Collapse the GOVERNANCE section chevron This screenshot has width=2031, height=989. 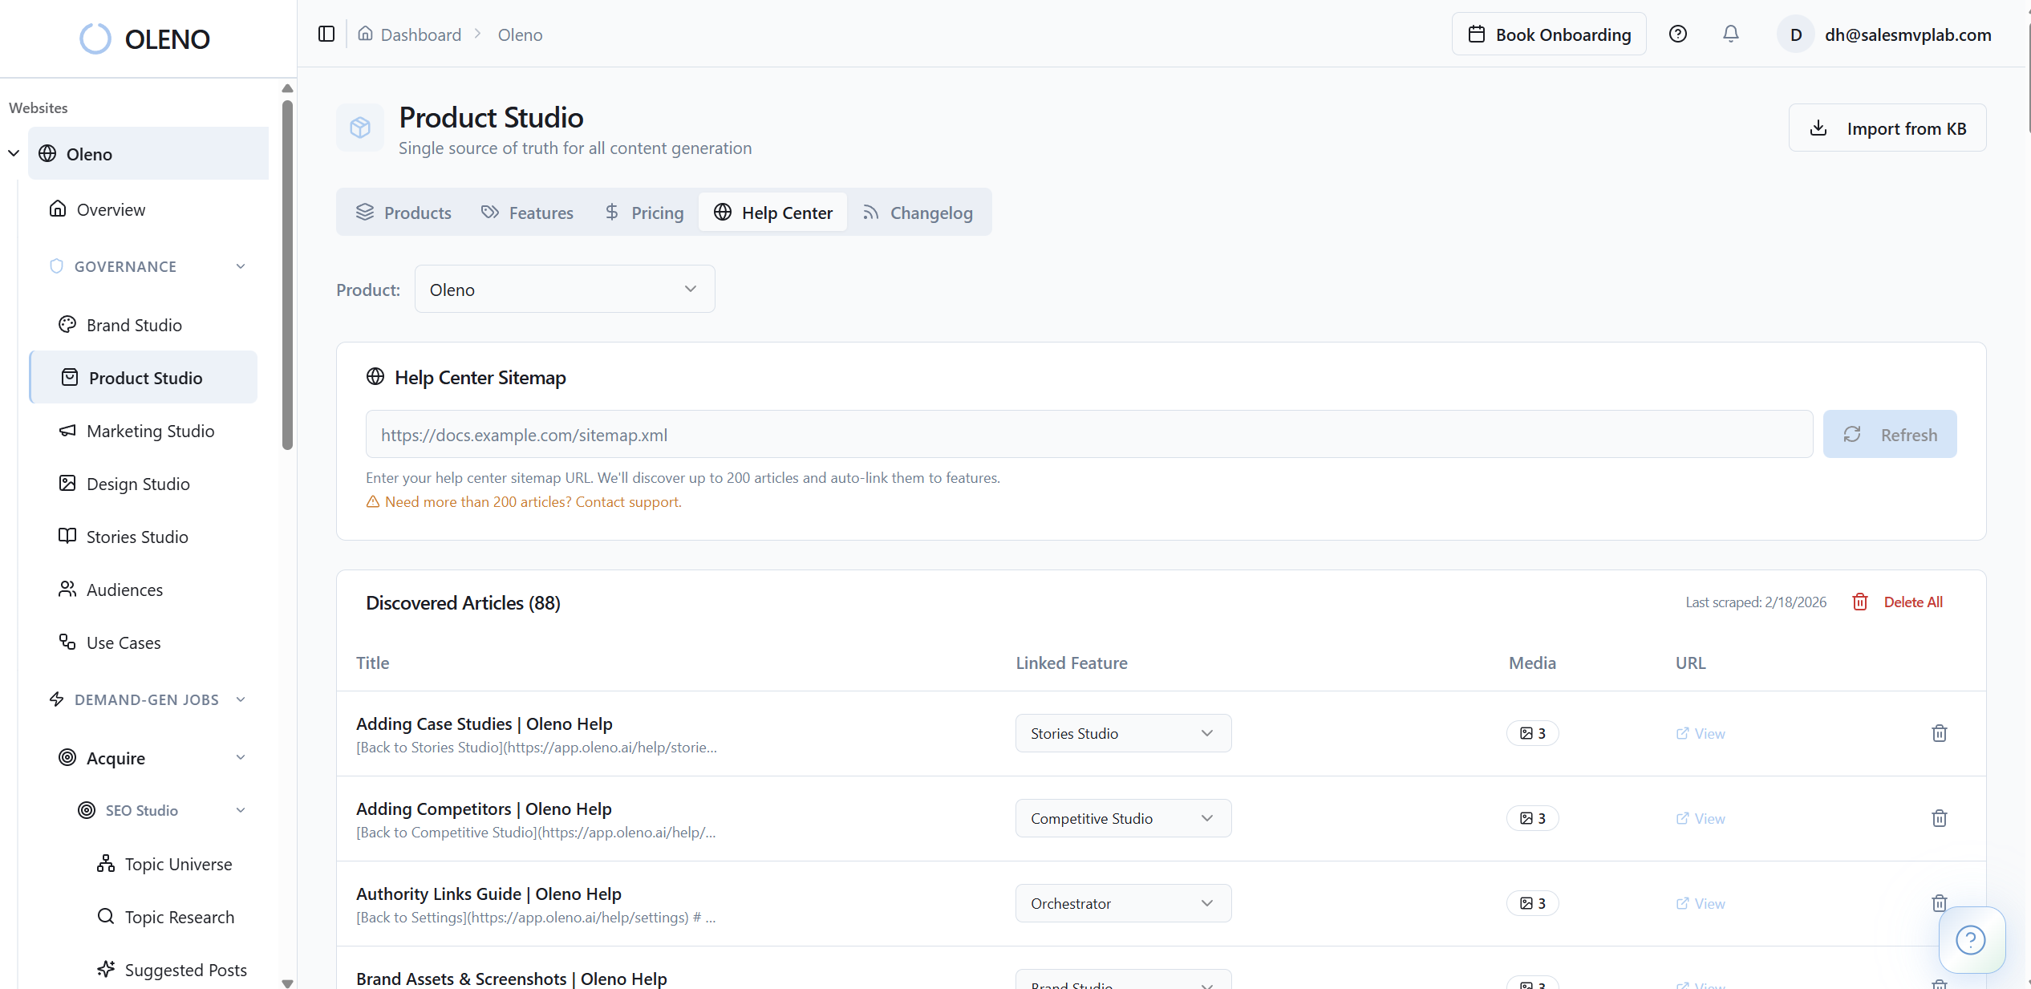tap(241, 265)
